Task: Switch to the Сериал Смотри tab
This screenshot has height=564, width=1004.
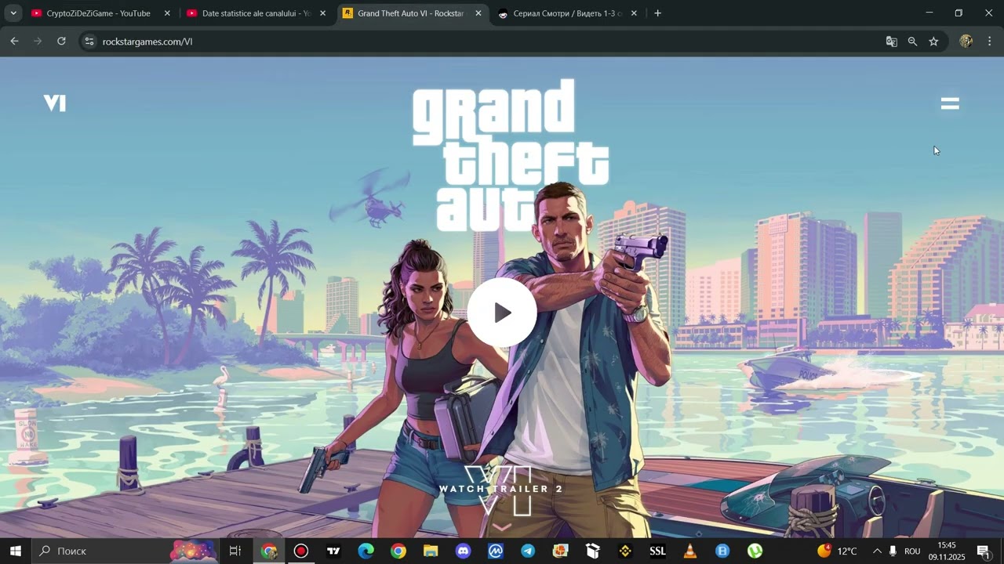Action: 567,13
